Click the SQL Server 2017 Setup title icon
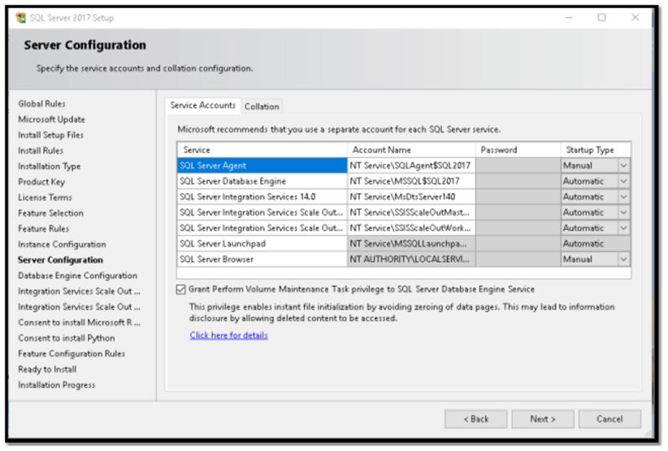The width and height of the screenshot is (668, 451). click(21, 17)
